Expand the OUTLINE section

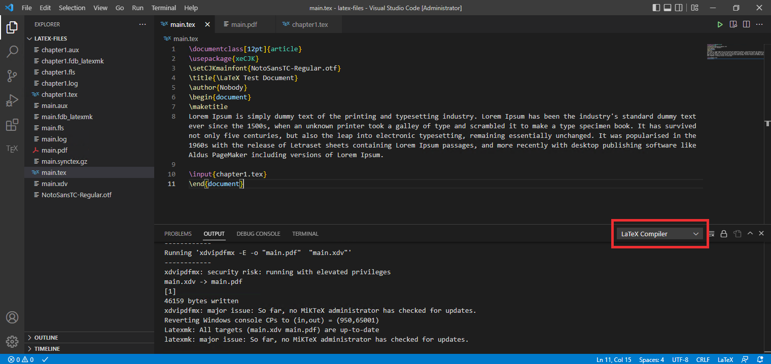tap(46, 338)
